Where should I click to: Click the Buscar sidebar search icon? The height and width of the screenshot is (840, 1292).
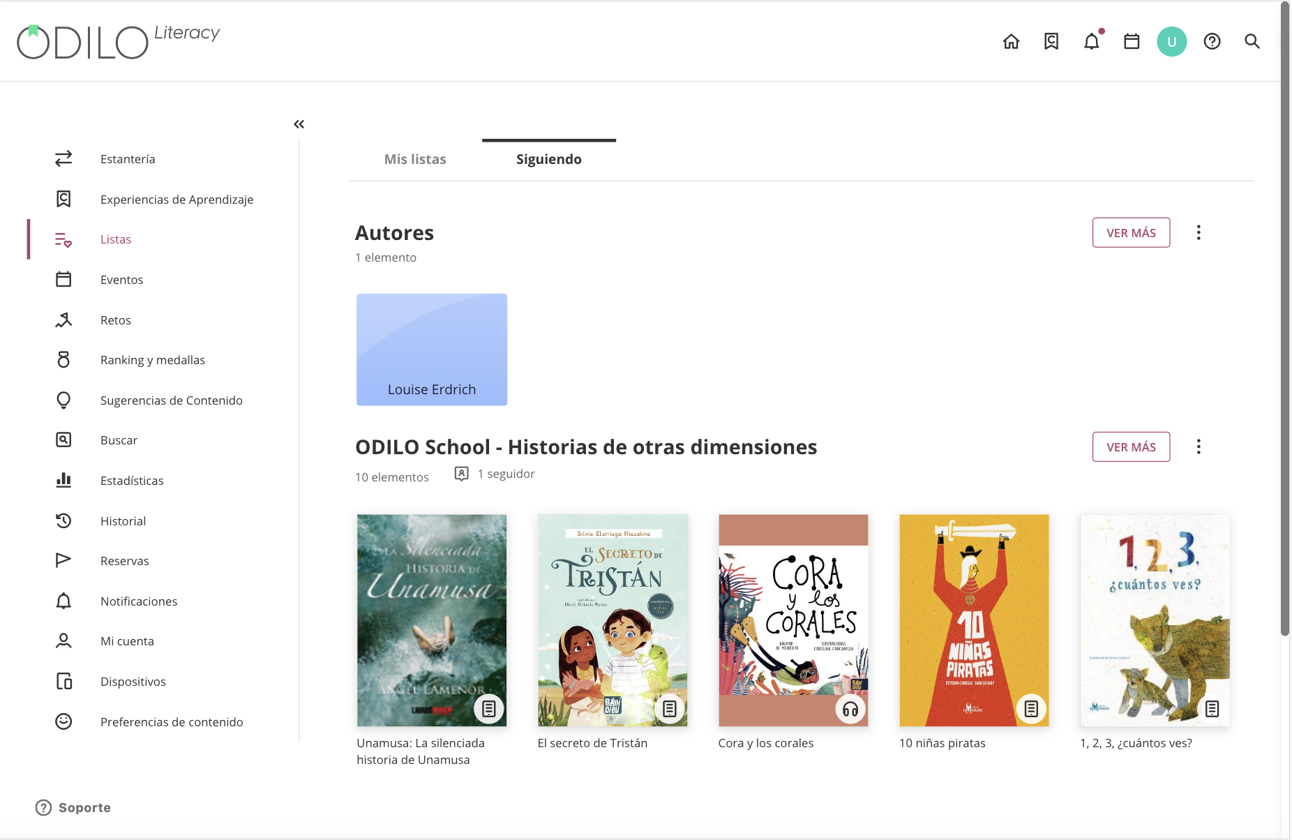[63, 440]
